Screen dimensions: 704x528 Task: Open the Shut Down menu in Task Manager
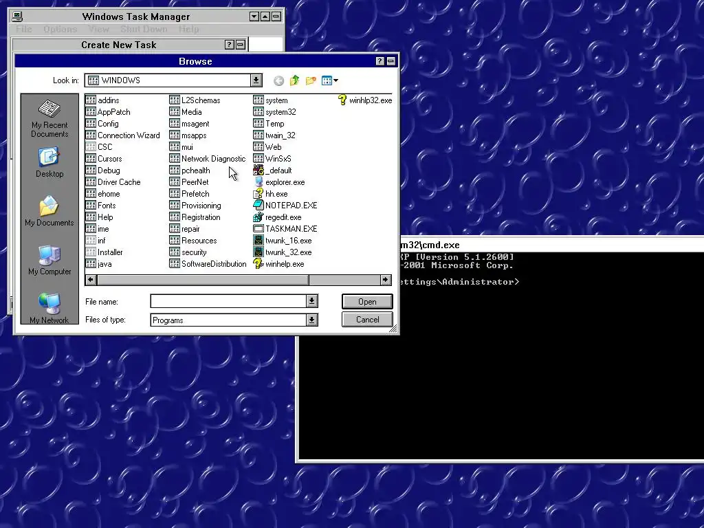click(x=144, y=29)
